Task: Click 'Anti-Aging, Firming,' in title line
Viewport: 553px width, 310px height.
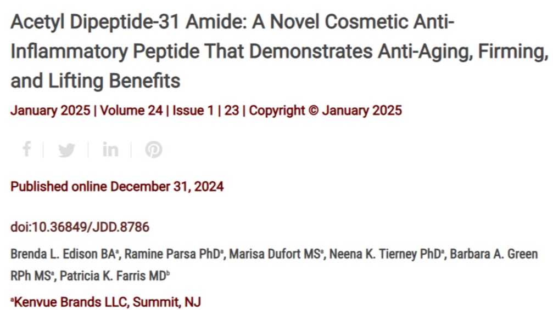Action: tap(463, 51)
